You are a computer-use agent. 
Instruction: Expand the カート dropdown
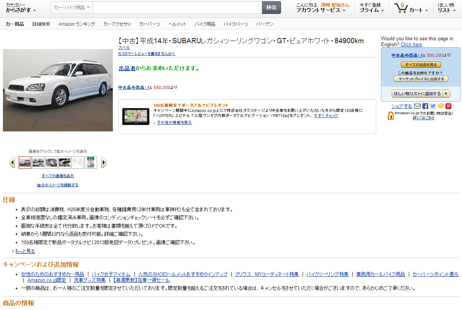[x=418, y=10]
